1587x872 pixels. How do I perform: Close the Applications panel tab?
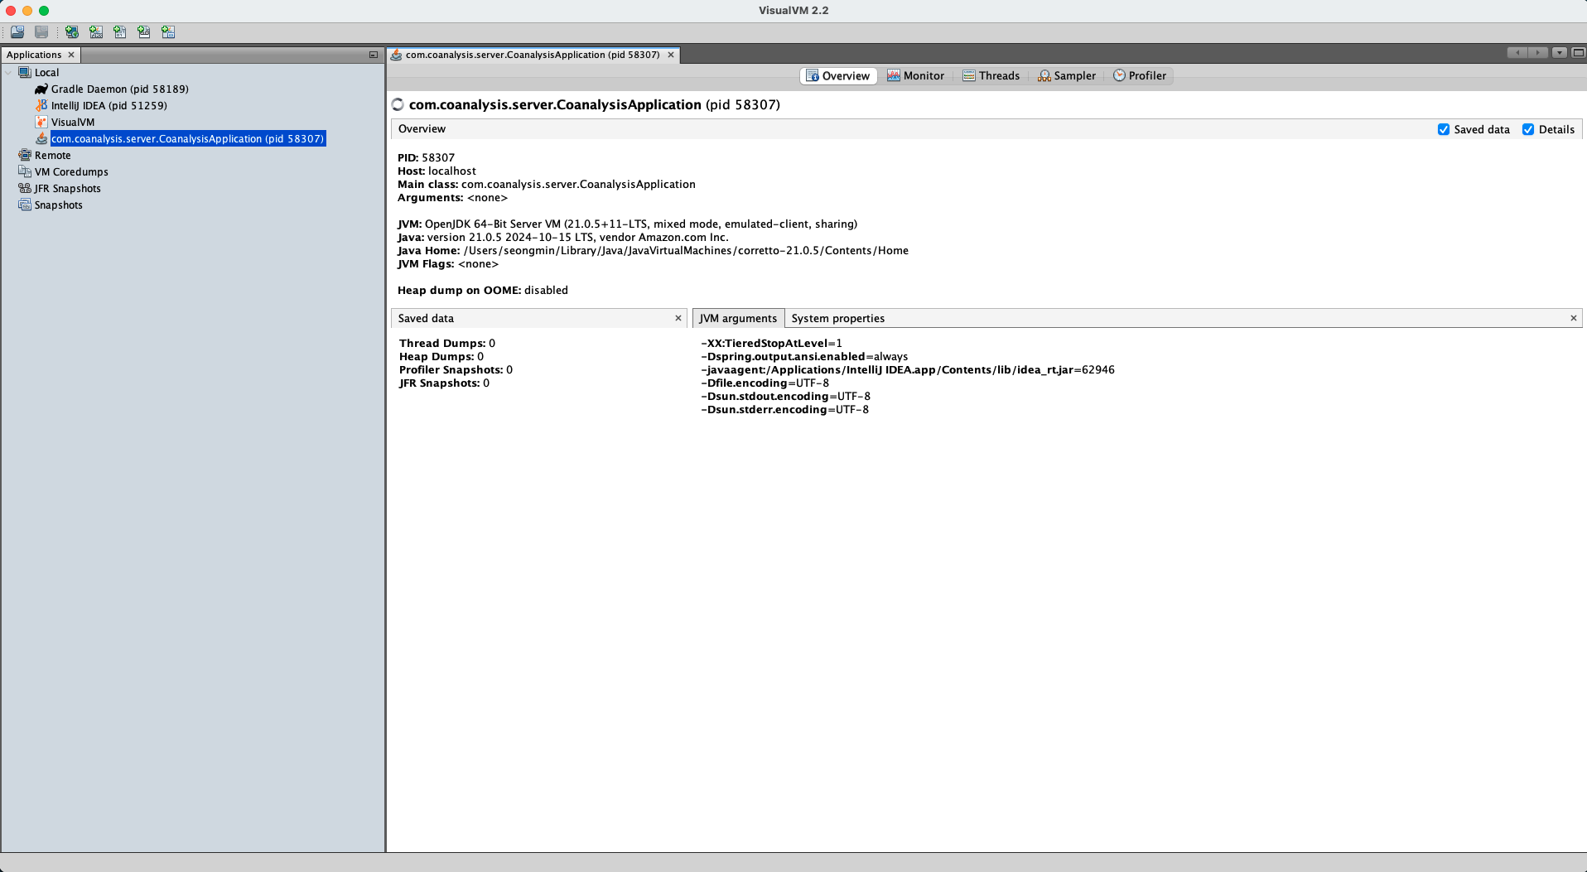pos(71,55)
